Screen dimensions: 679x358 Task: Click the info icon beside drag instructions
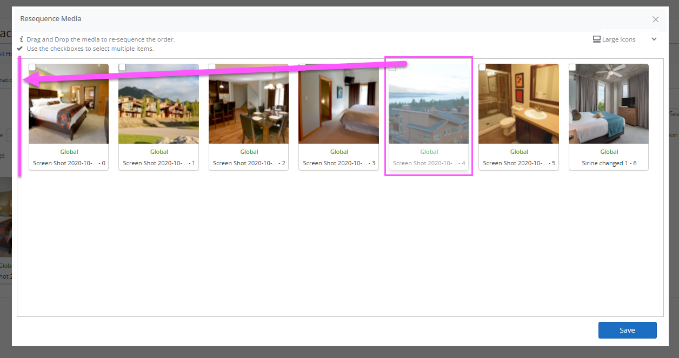coord(21,39)
